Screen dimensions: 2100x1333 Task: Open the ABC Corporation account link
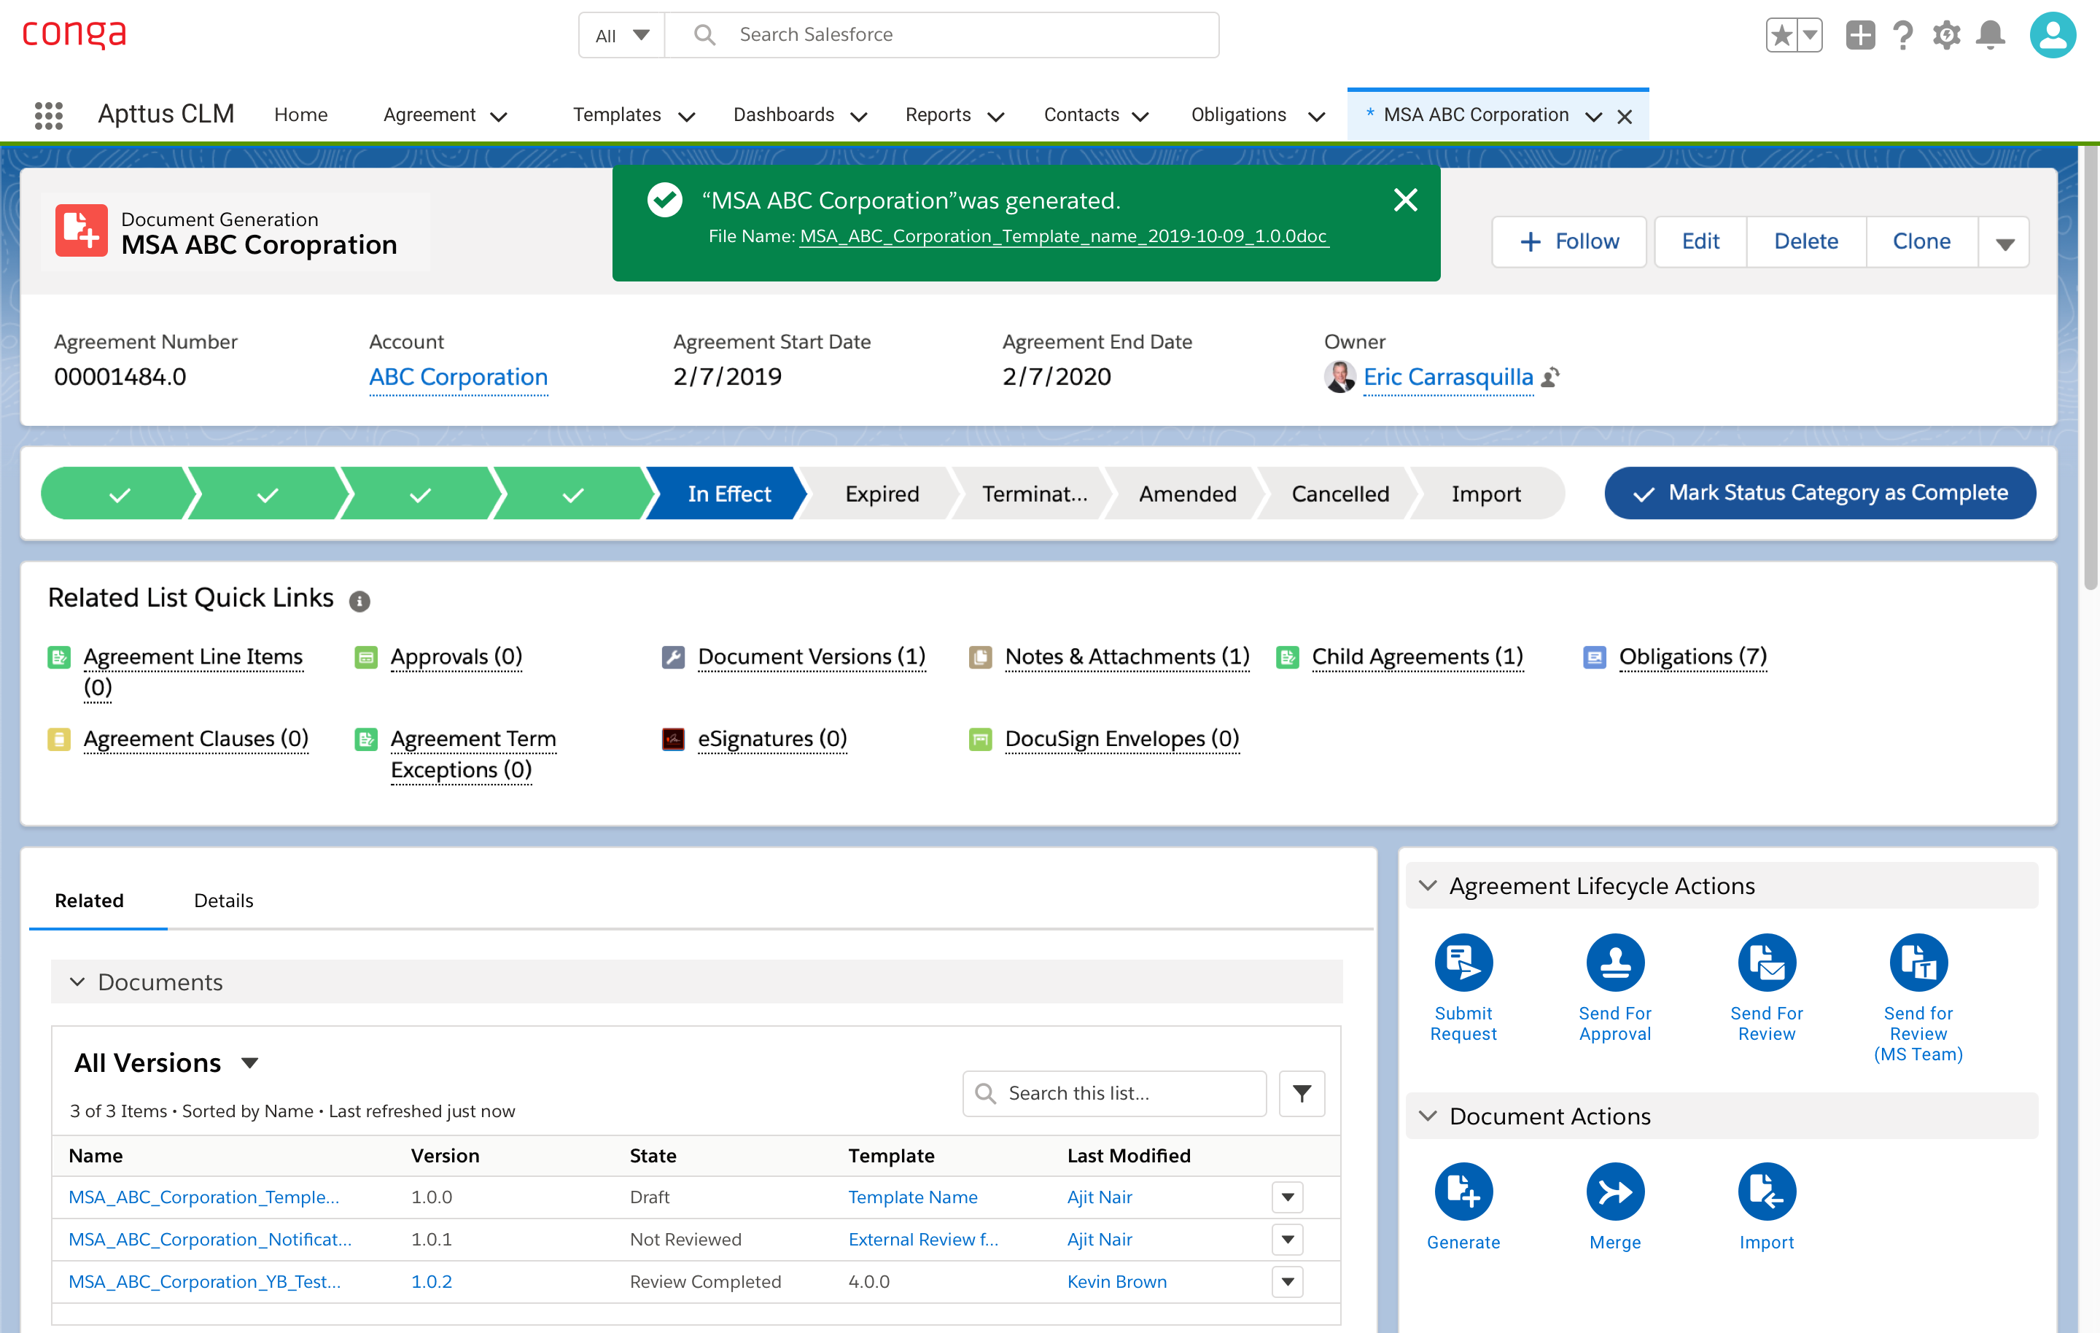click(458, 377)
